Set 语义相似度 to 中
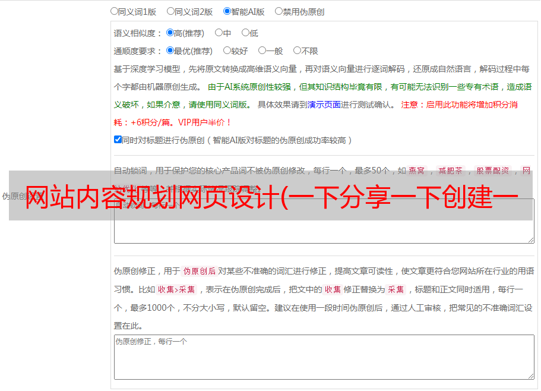The width and height of the screenshot is (541, 391). point(219,33)
